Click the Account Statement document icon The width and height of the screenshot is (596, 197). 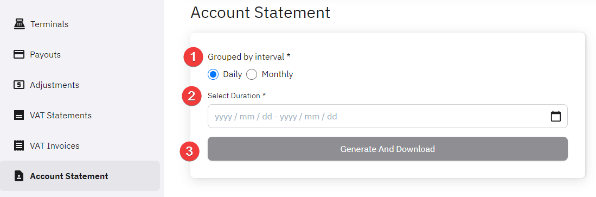18,176
